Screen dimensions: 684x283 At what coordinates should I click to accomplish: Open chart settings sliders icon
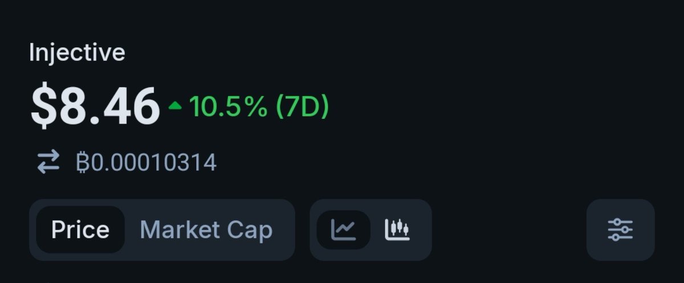point(620,230)
